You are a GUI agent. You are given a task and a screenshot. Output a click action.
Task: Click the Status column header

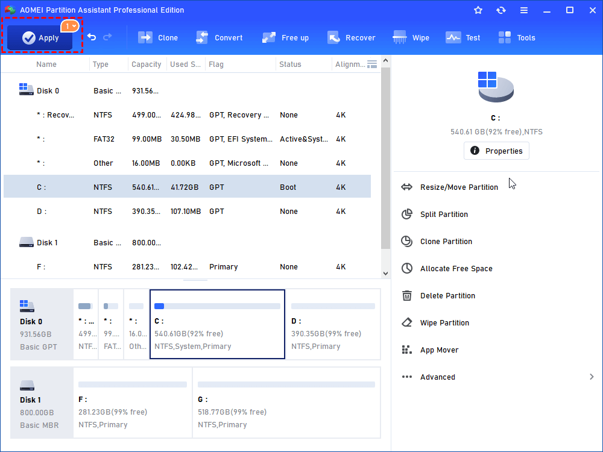pos(291,64)
